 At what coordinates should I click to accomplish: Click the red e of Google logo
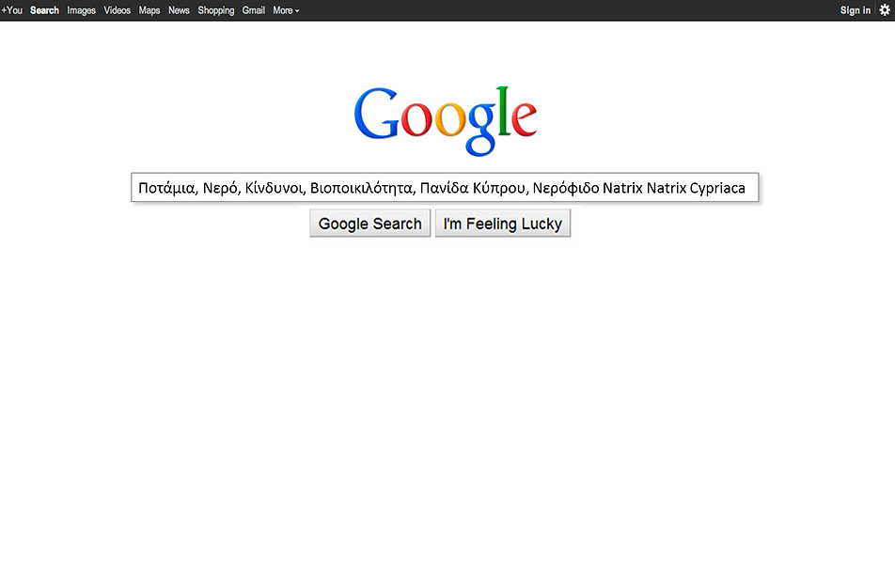click(x=524, y=118)
